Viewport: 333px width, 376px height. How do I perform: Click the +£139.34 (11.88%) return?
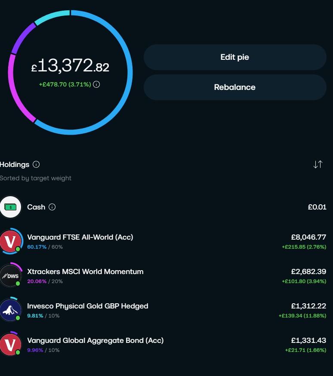point(302,316)
